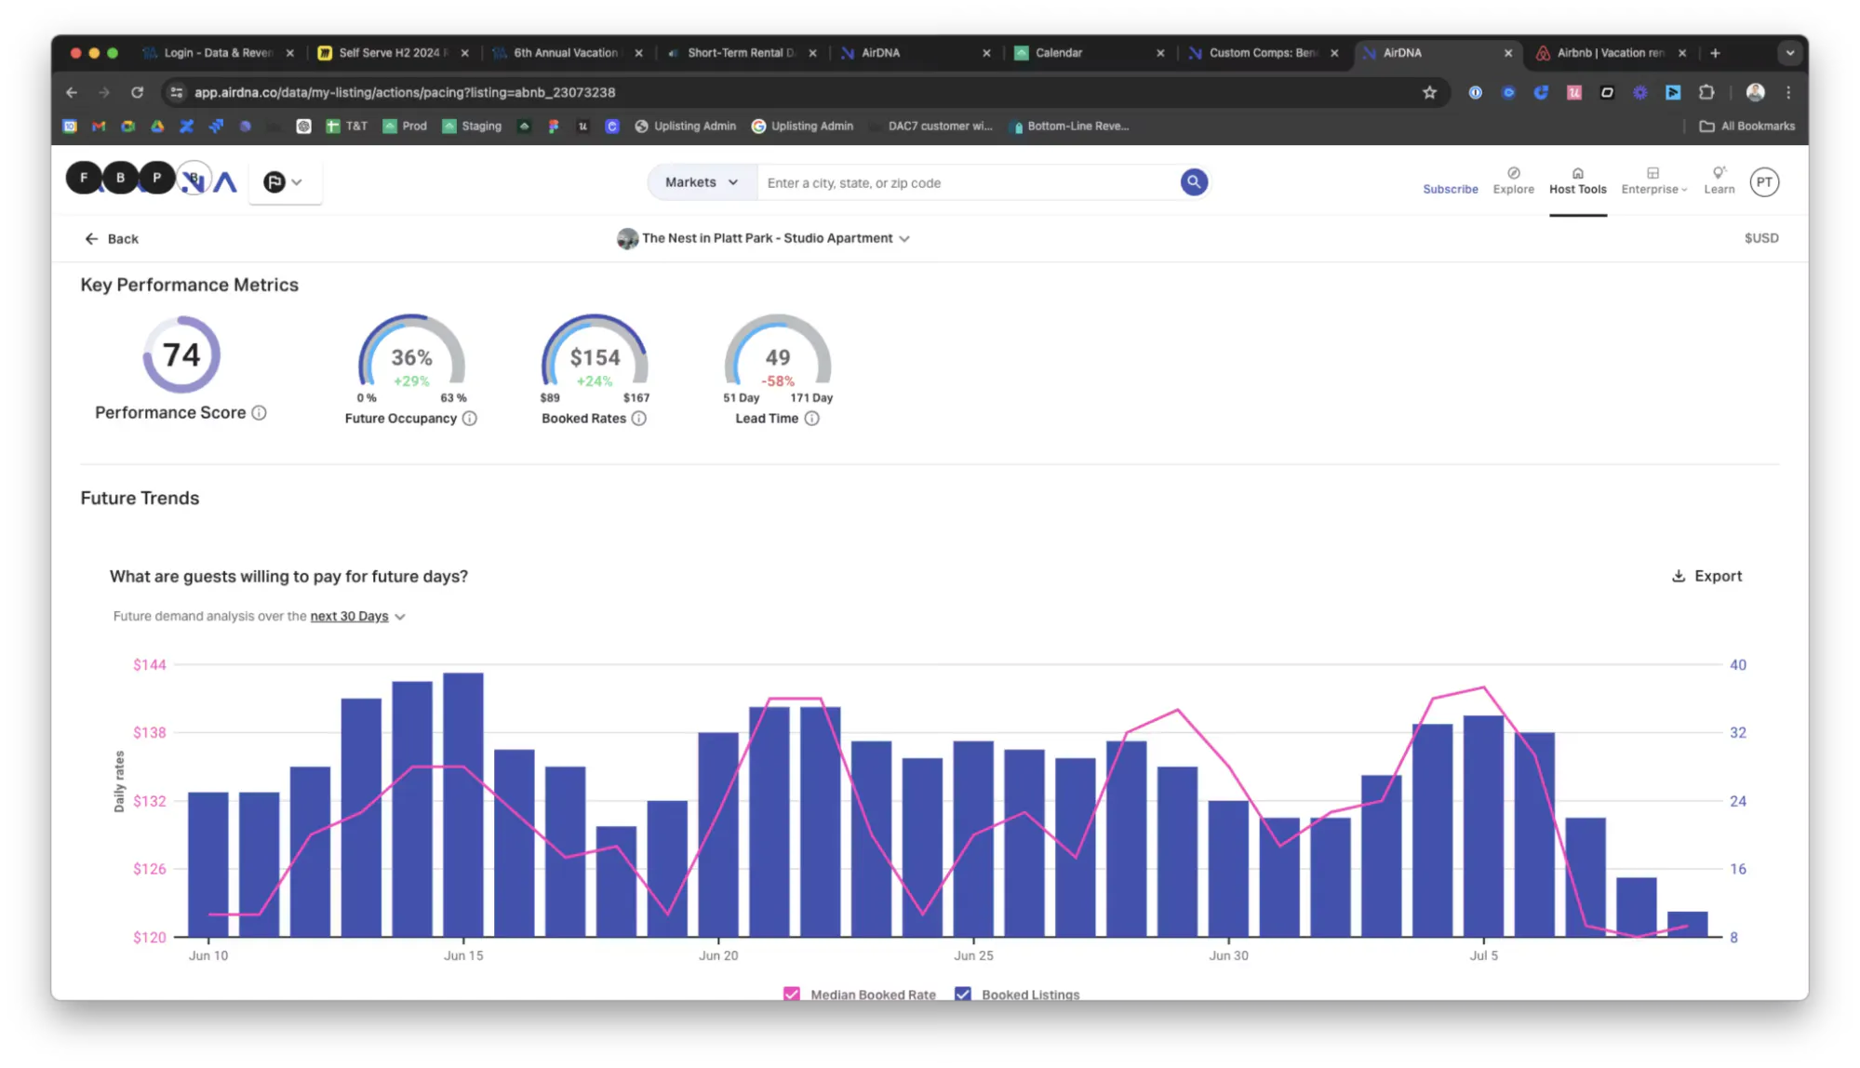Click the Lead Time info icon
The height and width of the screenshot is (1068, 1860).
coord(811,419)
